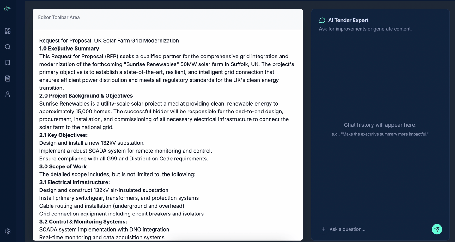
Task: Place cursor in the "1.0 Executive Summary" heading
Action: [69, 49]
